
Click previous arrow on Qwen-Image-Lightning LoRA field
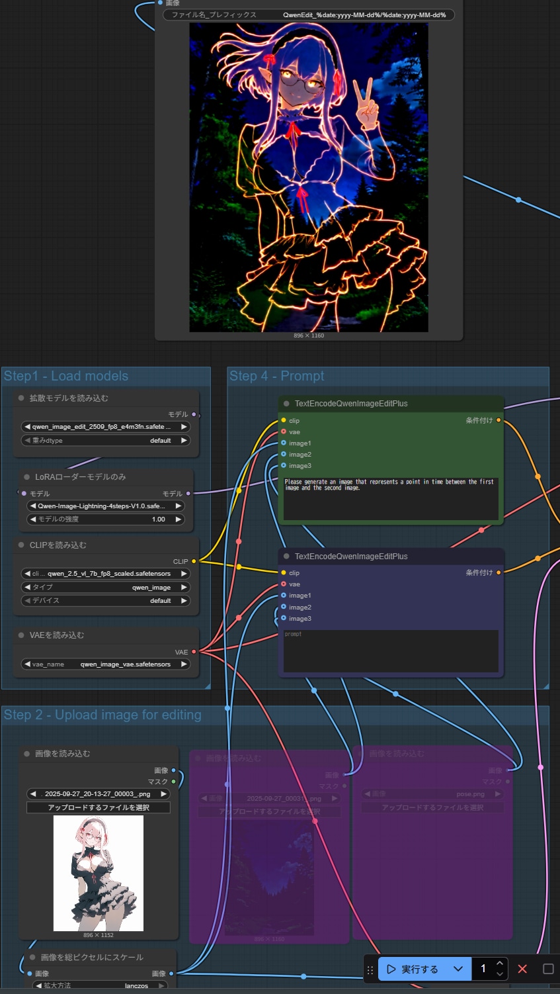point(33,506)
